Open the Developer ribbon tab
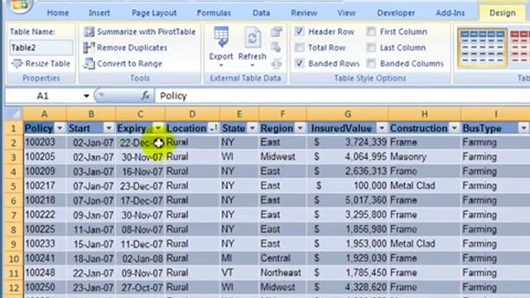530x298 pixels. tap(396, 13)
